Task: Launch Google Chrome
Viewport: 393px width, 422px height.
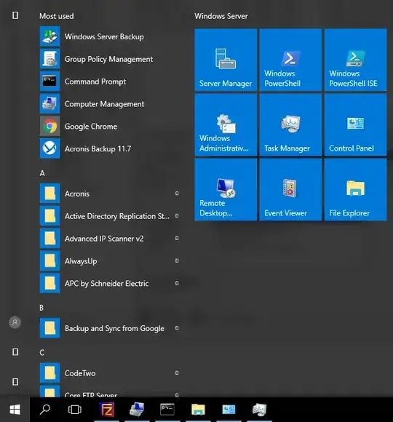Action: [109, 126]
